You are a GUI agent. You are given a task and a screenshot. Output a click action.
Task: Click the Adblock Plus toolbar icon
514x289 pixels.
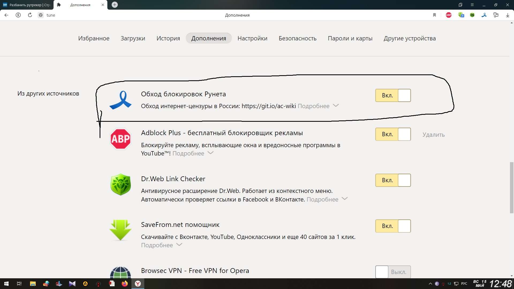[x=449, y=15]
